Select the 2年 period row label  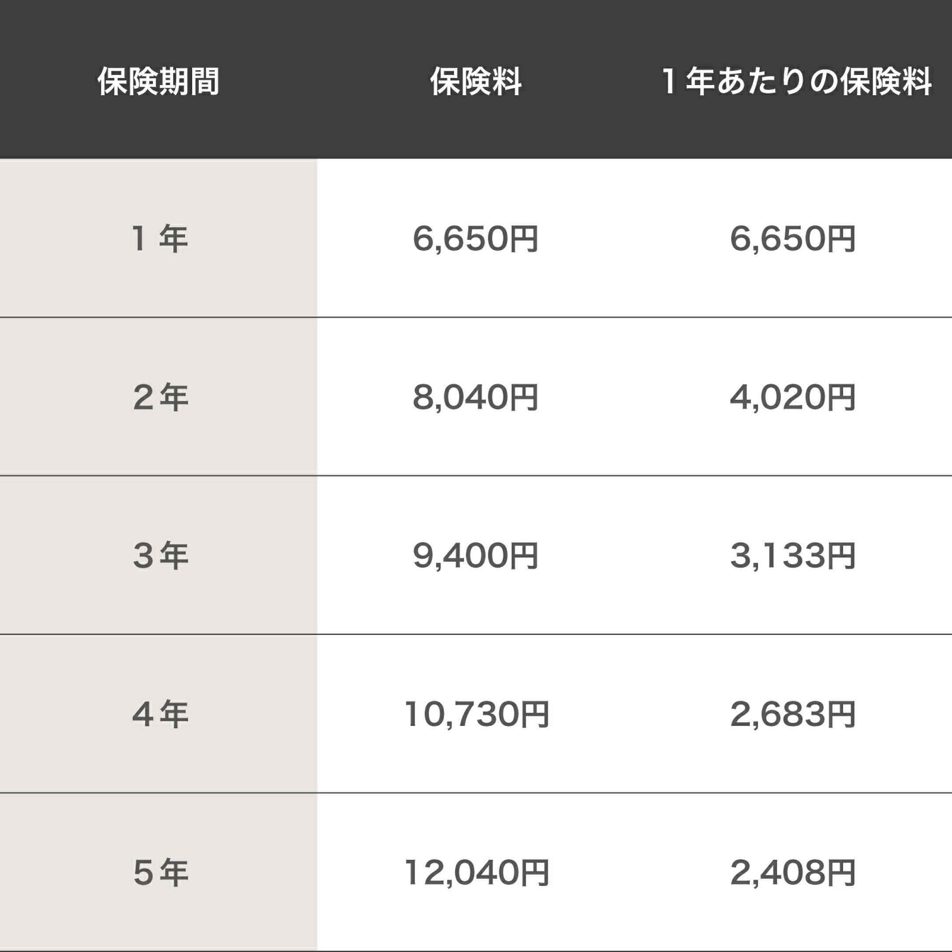160,397
